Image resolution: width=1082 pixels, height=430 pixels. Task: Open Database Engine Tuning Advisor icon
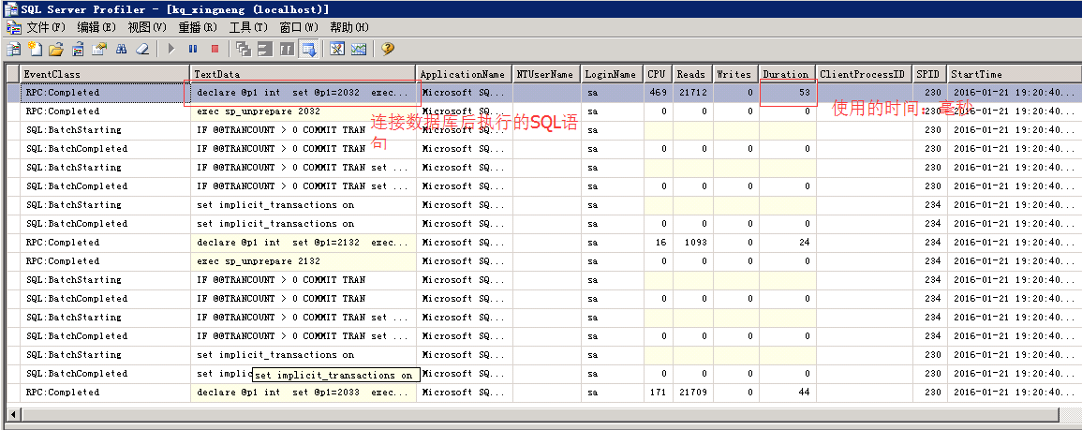tap(337, 49)
